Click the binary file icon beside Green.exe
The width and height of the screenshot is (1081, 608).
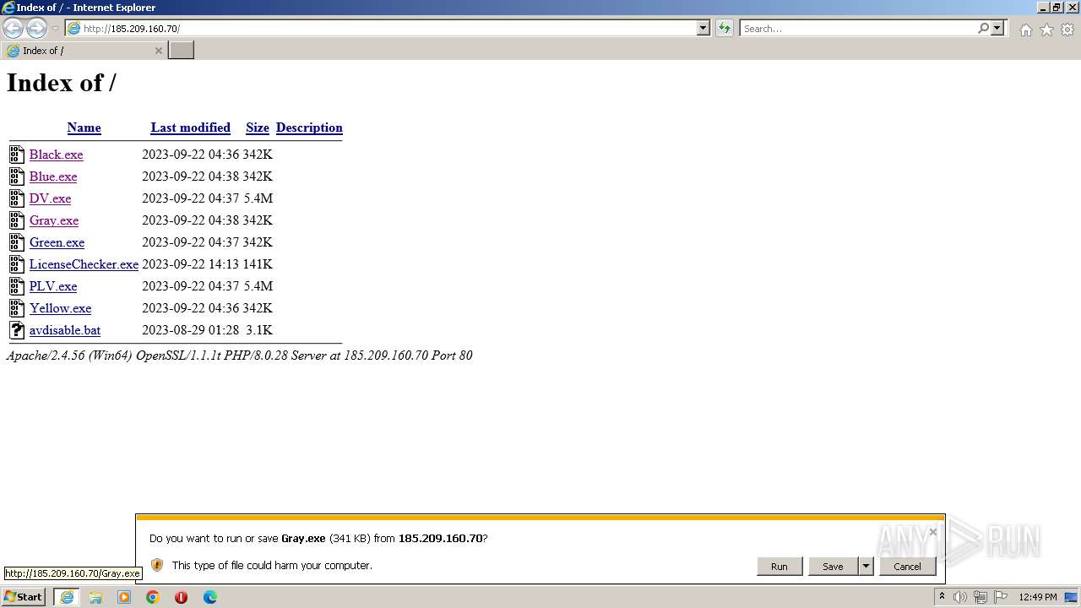(17, 242)
